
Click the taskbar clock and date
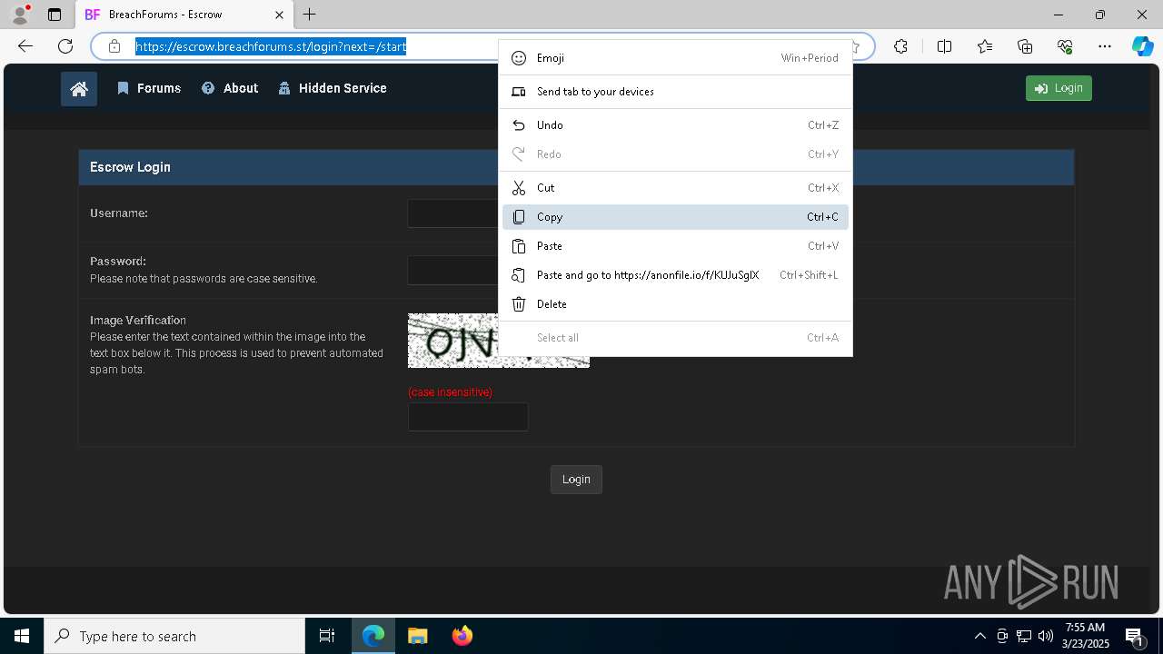point(1086,636)
